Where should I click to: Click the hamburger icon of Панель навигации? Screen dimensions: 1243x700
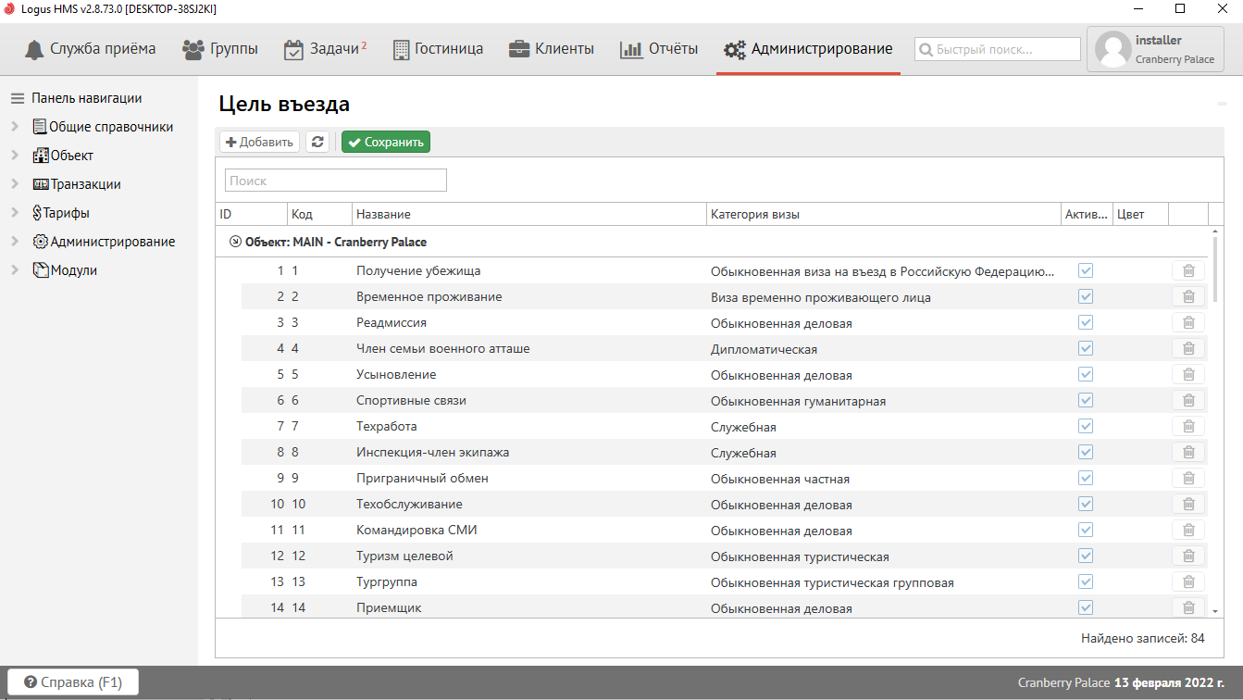pyautogui.click(x=18, y=98)
